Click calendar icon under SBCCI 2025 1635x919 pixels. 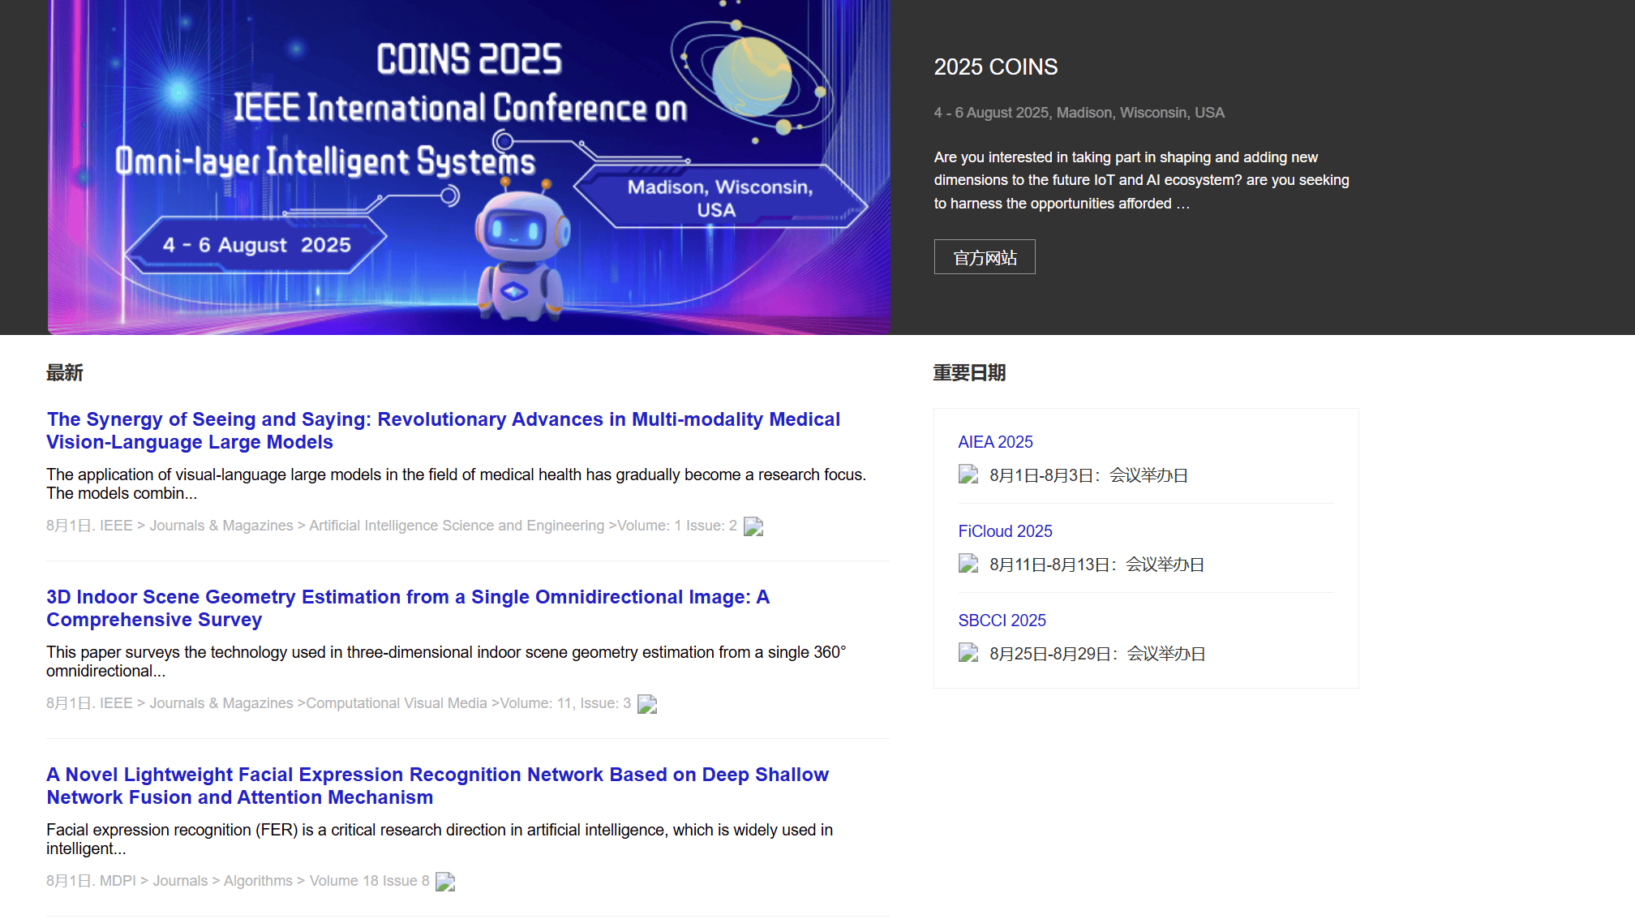tap(968, 653)
